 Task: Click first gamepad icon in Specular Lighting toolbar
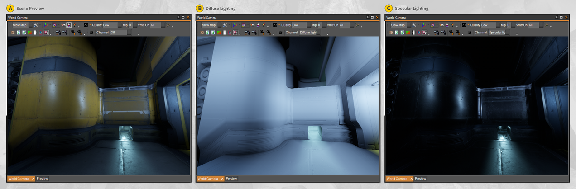click(437, 33)
